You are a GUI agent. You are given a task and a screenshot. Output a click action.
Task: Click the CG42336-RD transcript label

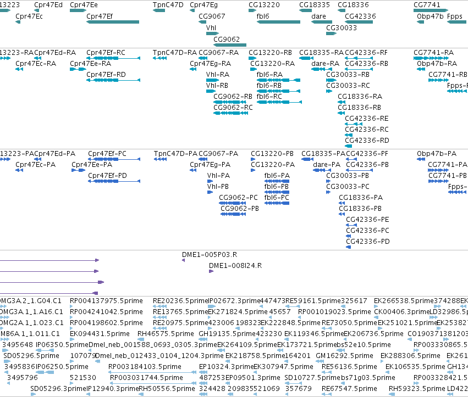click(367, 141)
